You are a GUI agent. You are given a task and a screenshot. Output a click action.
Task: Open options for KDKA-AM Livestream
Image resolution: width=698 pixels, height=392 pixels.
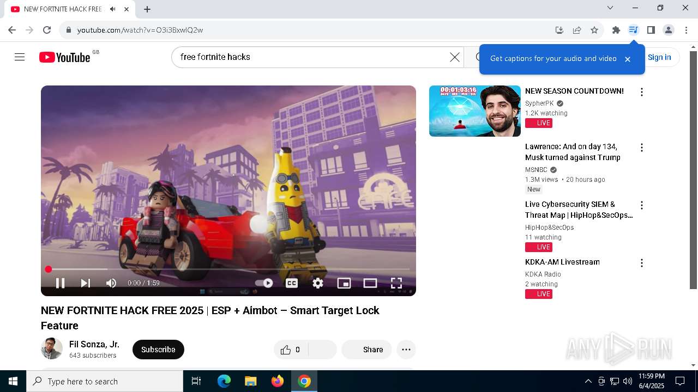(x=642, y=263)
